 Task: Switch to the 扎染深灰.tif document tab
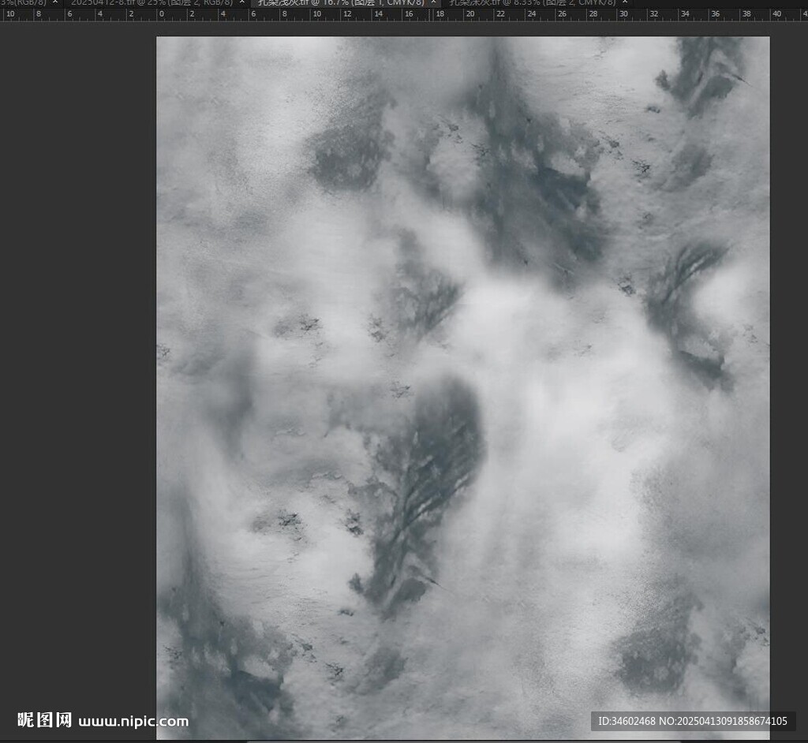[533, 2]
